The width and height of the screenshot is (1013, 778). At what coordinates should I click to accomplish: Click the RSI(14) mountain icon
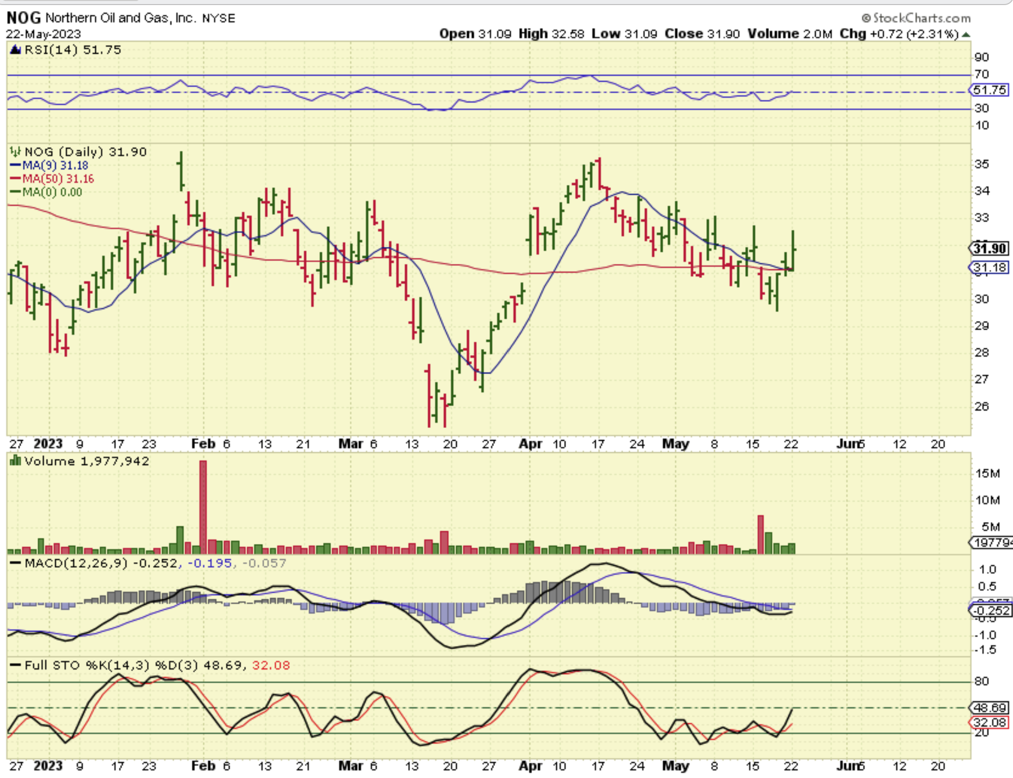point(15,50)
